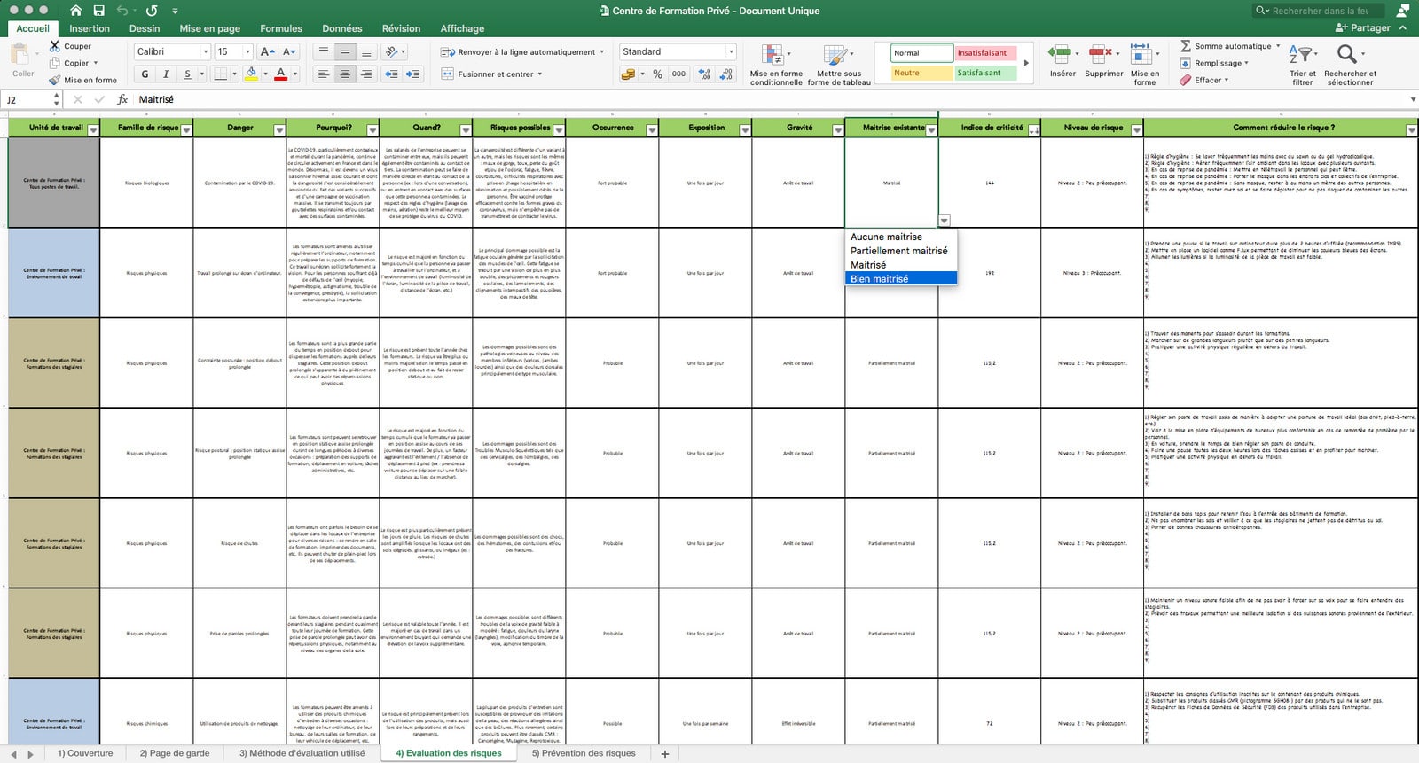Click the save icon in title bar

[x=99, y=11]
